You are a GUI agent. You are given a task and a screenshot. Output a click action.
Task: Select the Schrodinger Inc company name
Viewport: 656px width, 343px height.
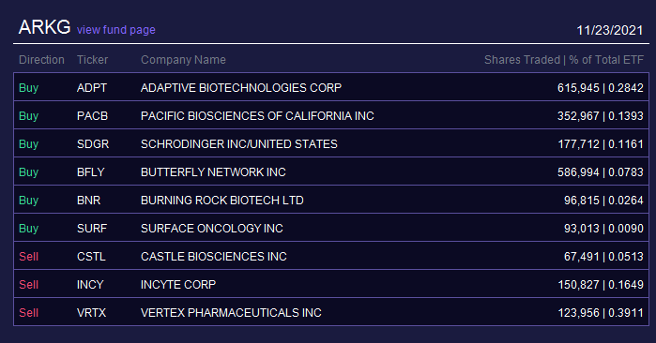click(x=239, y=144)
